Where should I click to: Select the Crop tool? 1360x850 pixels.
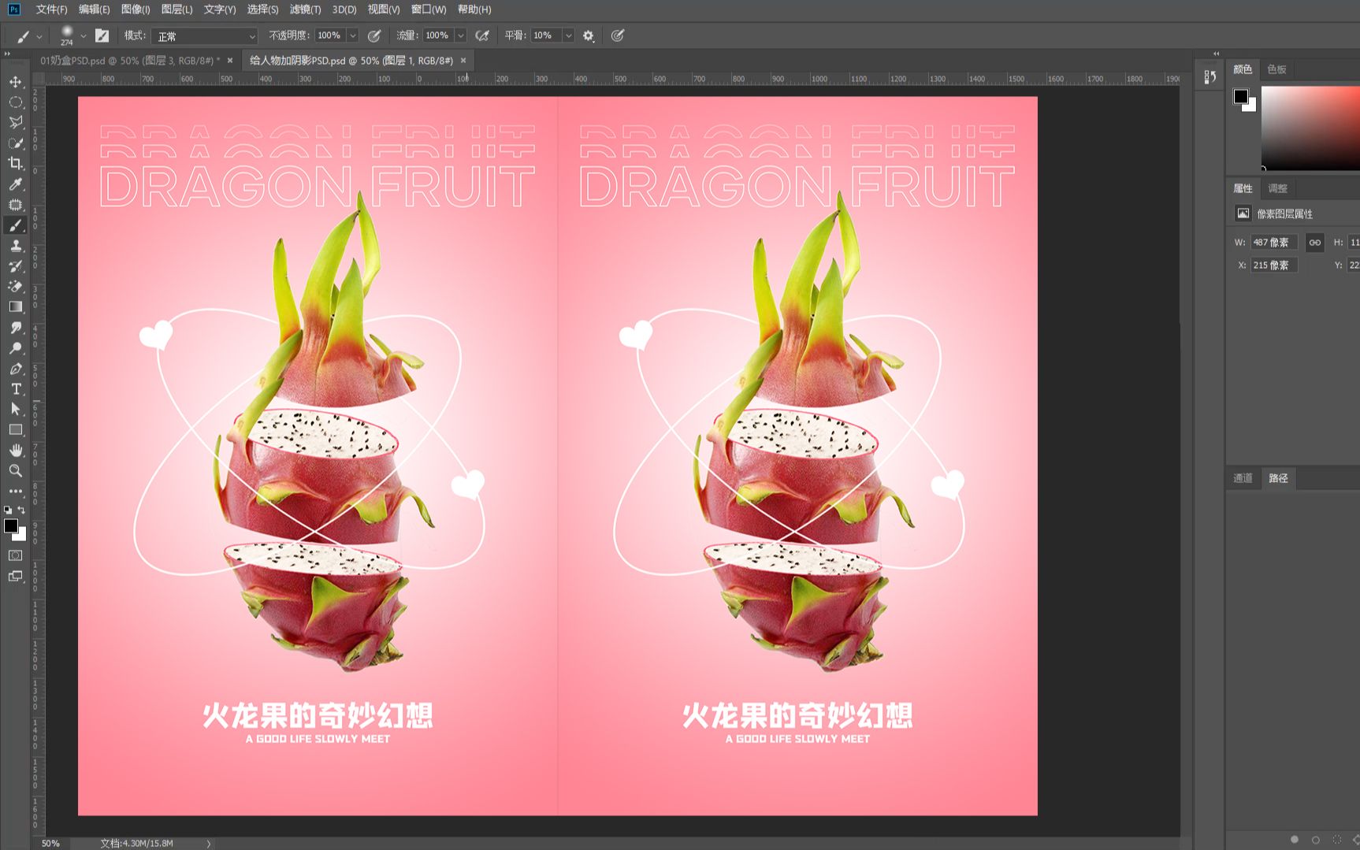click(x=16, y=164)
